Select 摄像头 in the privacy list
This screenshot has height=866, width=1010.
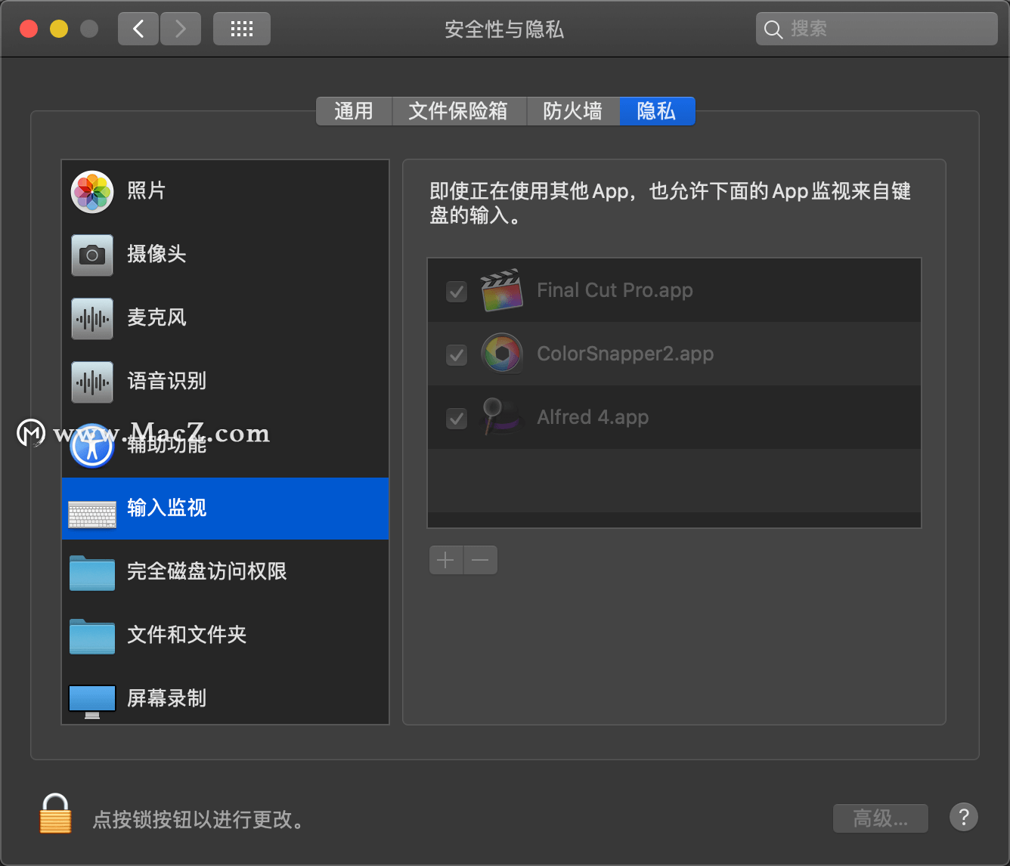click(225, 255)
